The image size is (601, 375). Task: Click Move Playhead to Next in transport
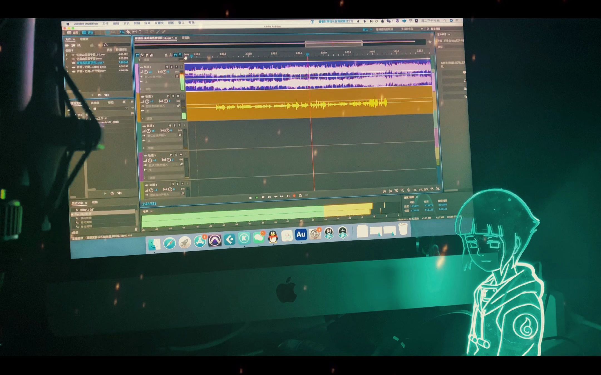click(x=288, y=196)
